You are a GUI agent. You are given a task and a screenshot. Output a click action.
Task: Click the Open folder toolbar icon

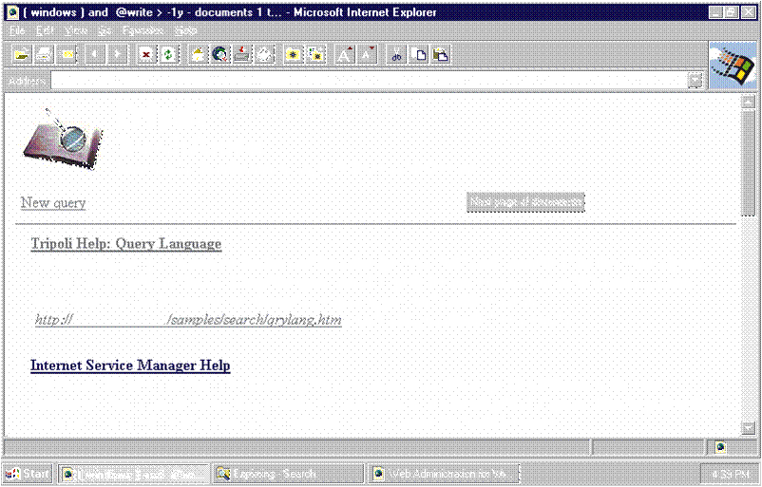coord(21,54)
